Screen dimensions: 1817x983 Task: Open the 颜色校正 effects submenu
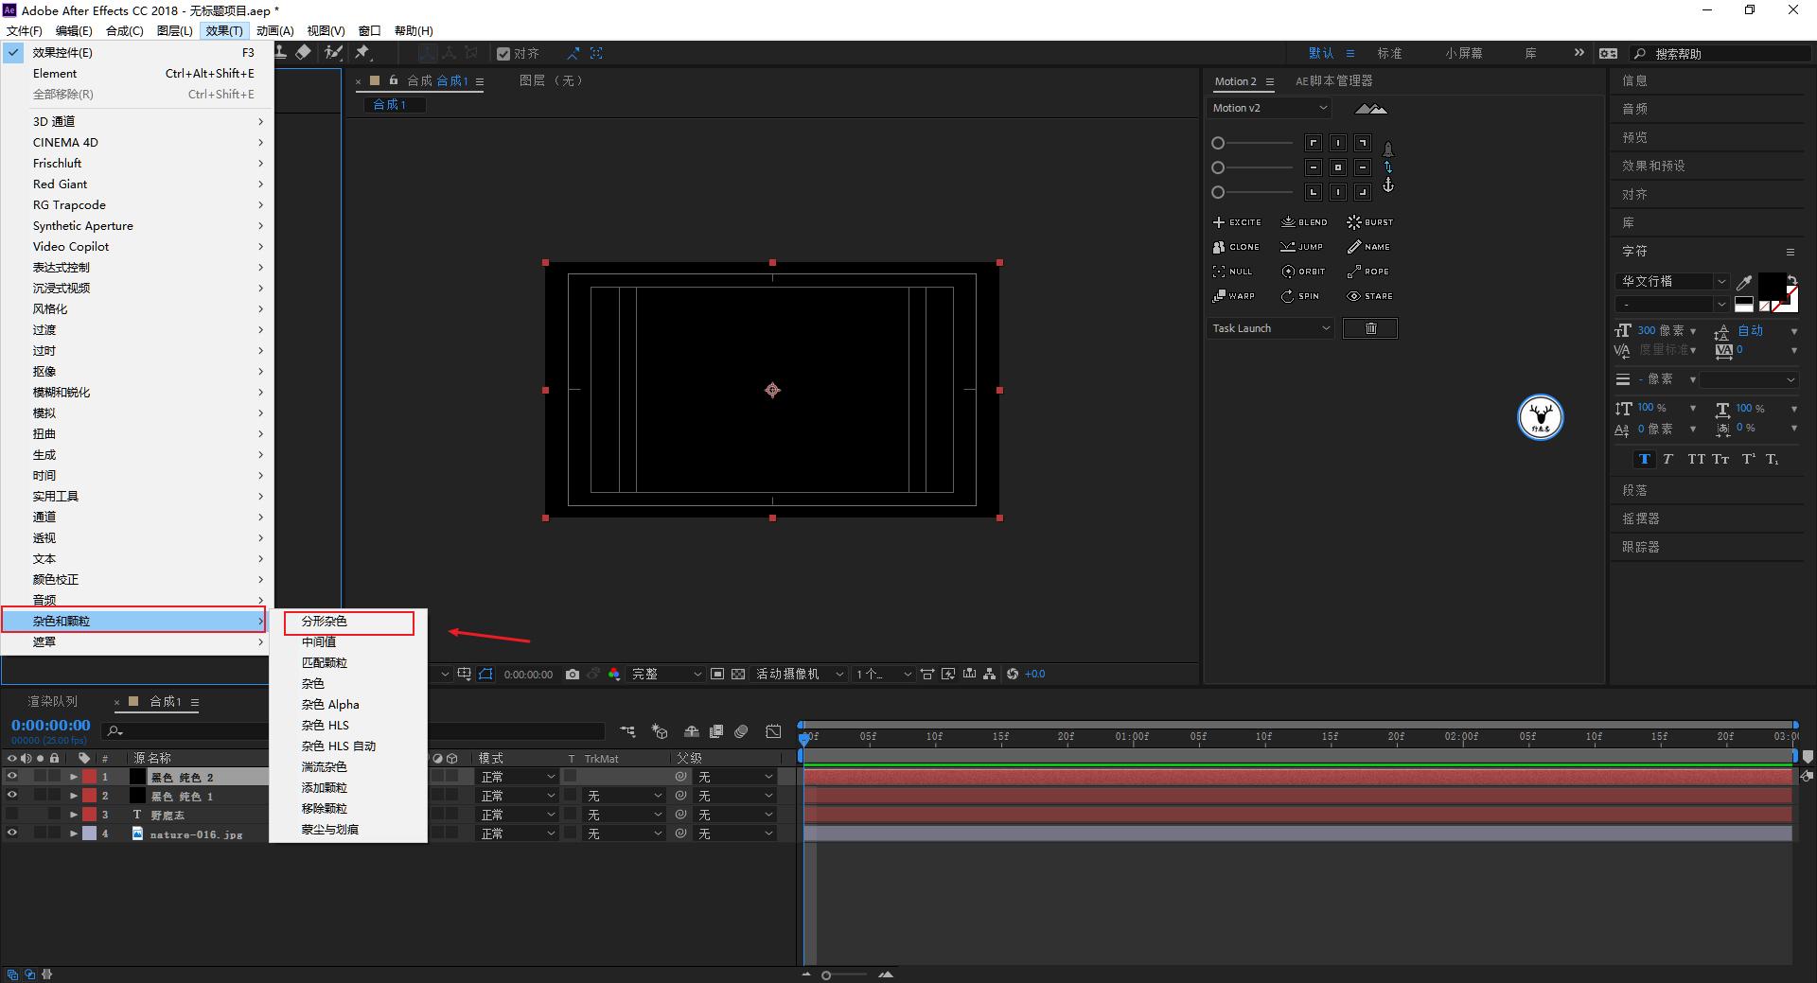[56, 580]
